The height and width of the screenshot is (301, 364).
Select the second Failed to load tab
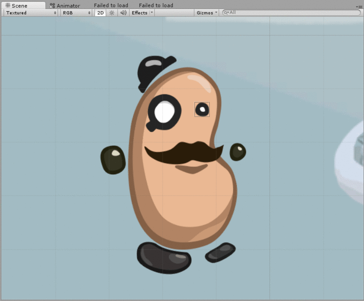(x=156, y=5)
